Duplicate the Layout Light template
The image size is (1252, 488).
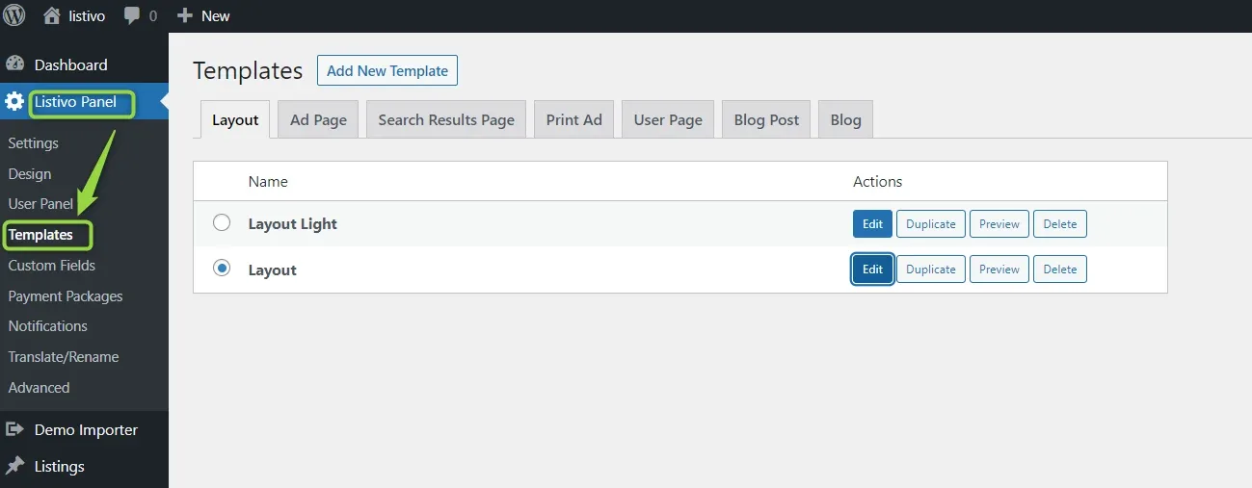click(x=931, y=223)
